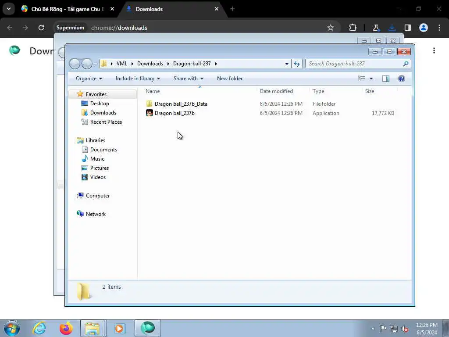449x337 pixels.
Task: Click Explorer back navigation button
Action: pyautogui.click(x=75, y=64)
